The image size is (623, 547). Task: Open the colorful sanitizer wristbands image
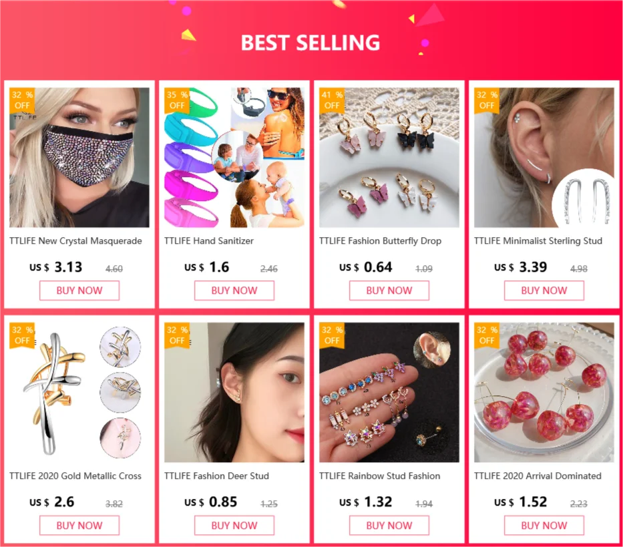click(x=234, y=158)
